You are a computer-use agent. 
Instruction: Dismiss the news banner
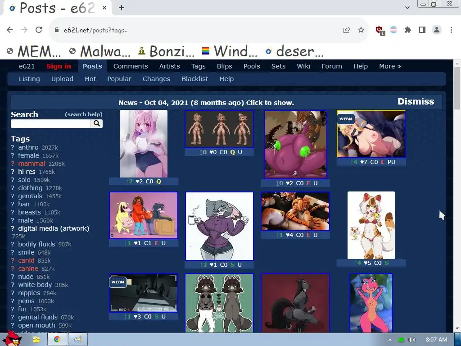(x=416, y=101)
